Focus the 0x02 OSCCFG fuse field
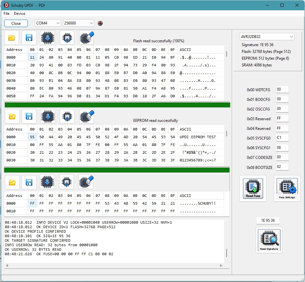This screenshot has height=282, width=305. pos(282,109)
